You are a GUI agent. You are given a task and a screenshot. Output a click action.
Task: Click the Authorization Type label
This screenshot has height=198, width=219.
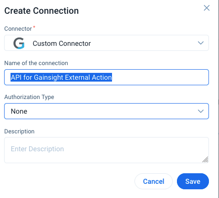pos(29,97)
